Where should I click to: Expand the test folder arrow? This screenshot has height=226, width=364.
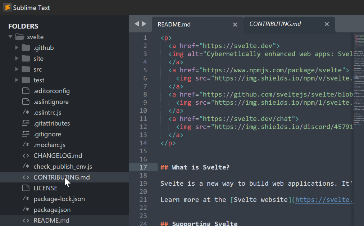point(17,80)
